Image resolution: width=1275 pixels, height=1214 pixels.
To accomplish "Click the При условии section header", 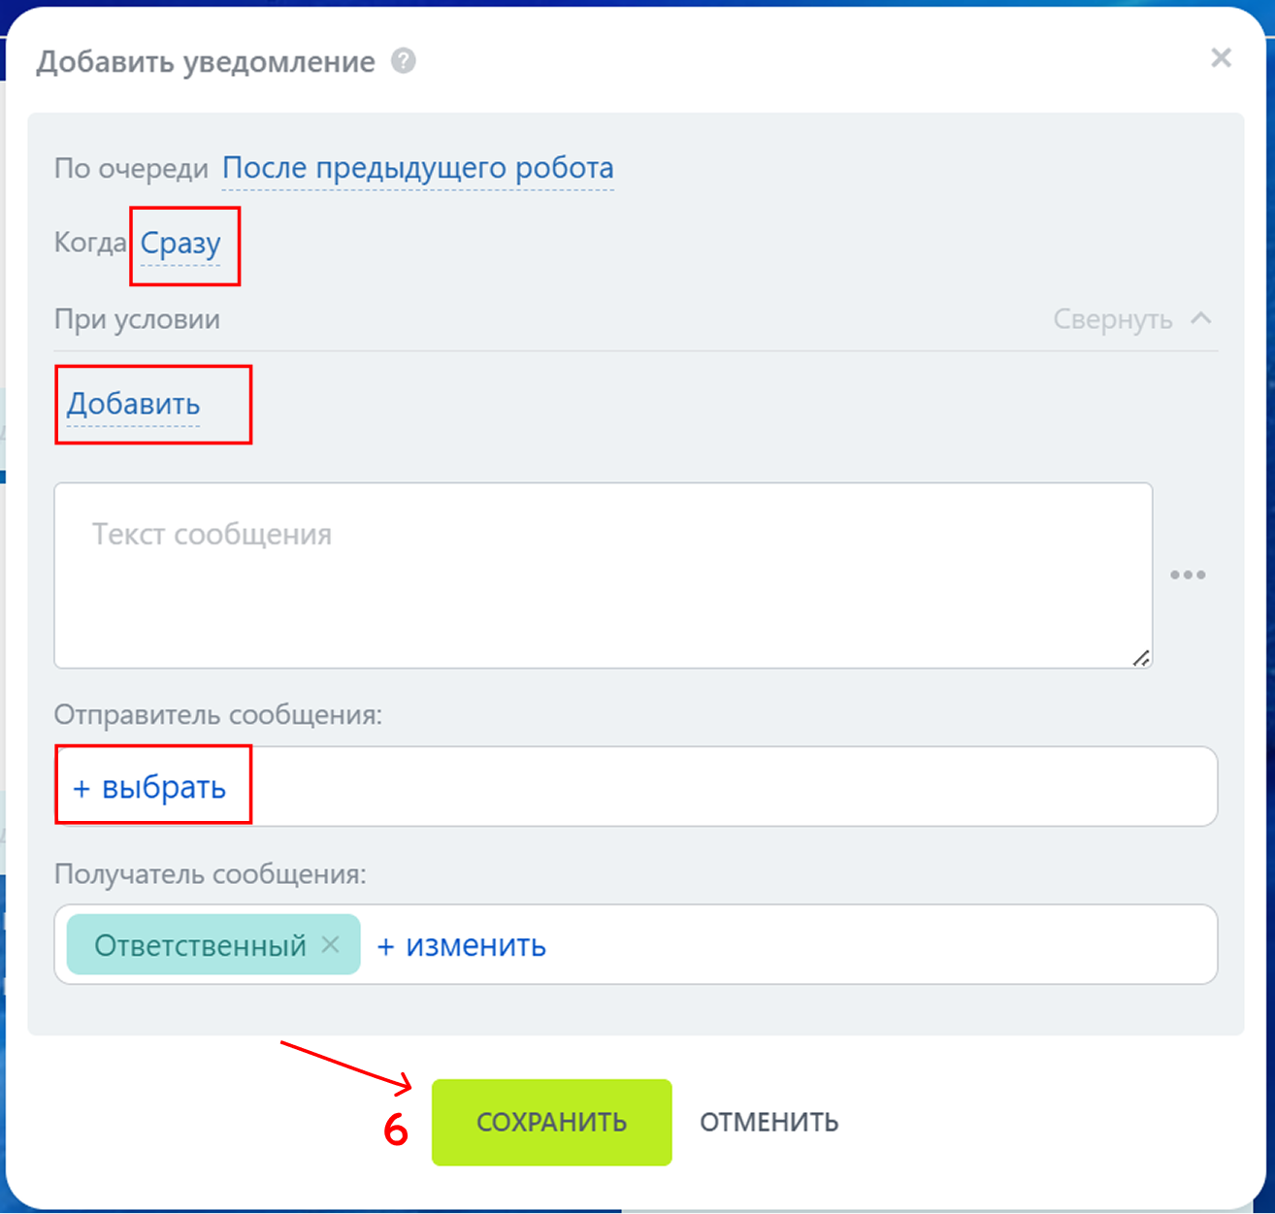I will (x=137, y=319).
